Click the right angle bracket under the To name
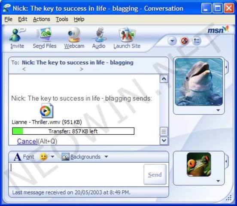Viewport: 237px width, 206px height. pyautogui.click(x=82, y=69)
